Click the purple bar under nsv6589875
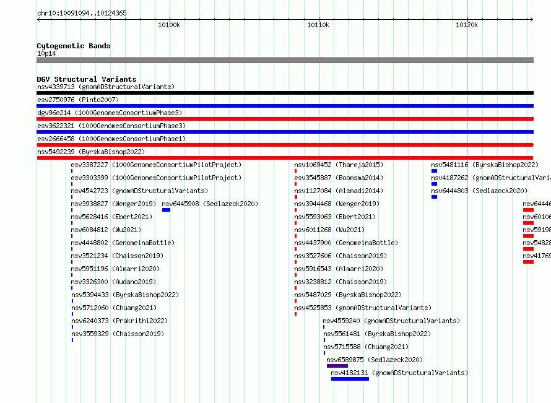Image resolution: width=551 pixels, height=403 pixels. click(337, 366)
